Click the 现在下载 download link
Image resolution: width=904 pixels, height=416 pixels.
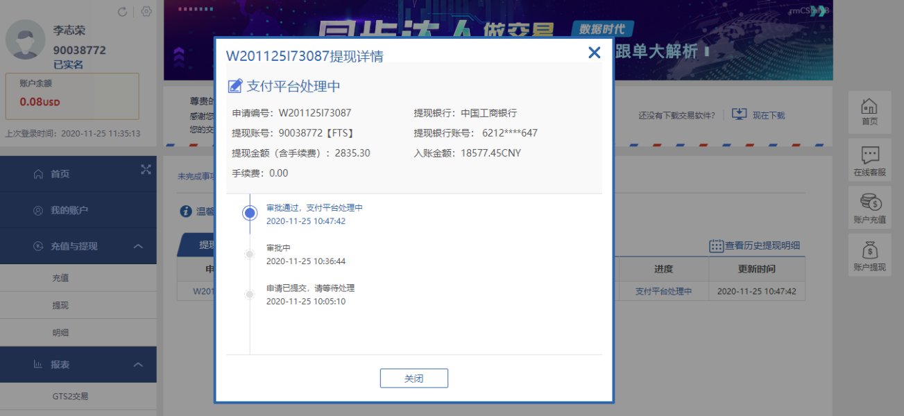769,116
